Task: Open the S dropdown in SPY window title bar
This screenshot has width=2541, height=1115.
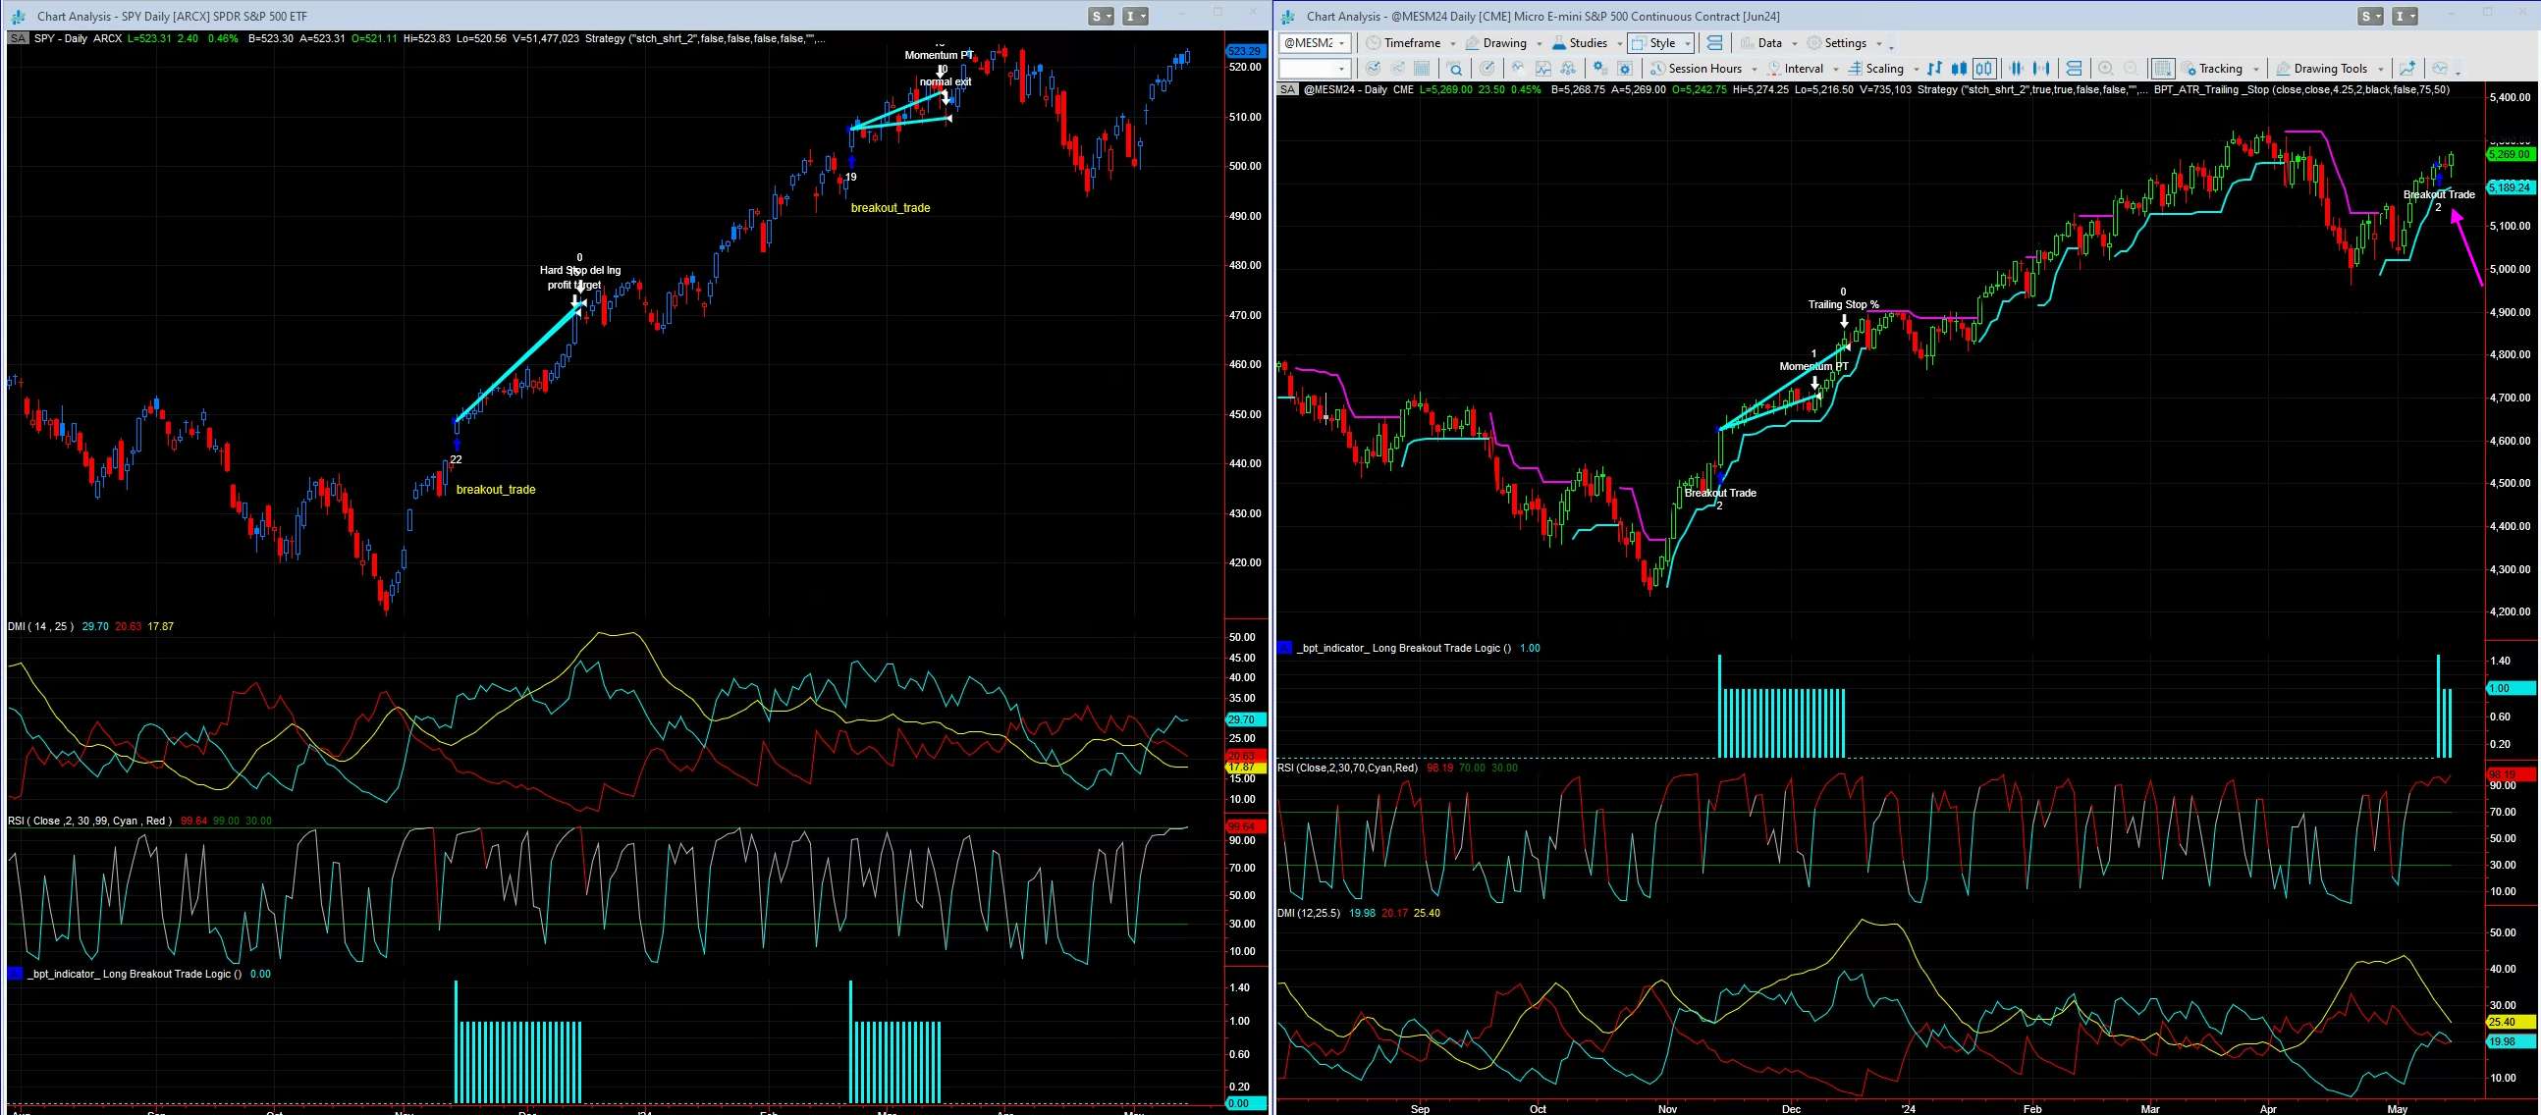Action: pos(1101,16)
